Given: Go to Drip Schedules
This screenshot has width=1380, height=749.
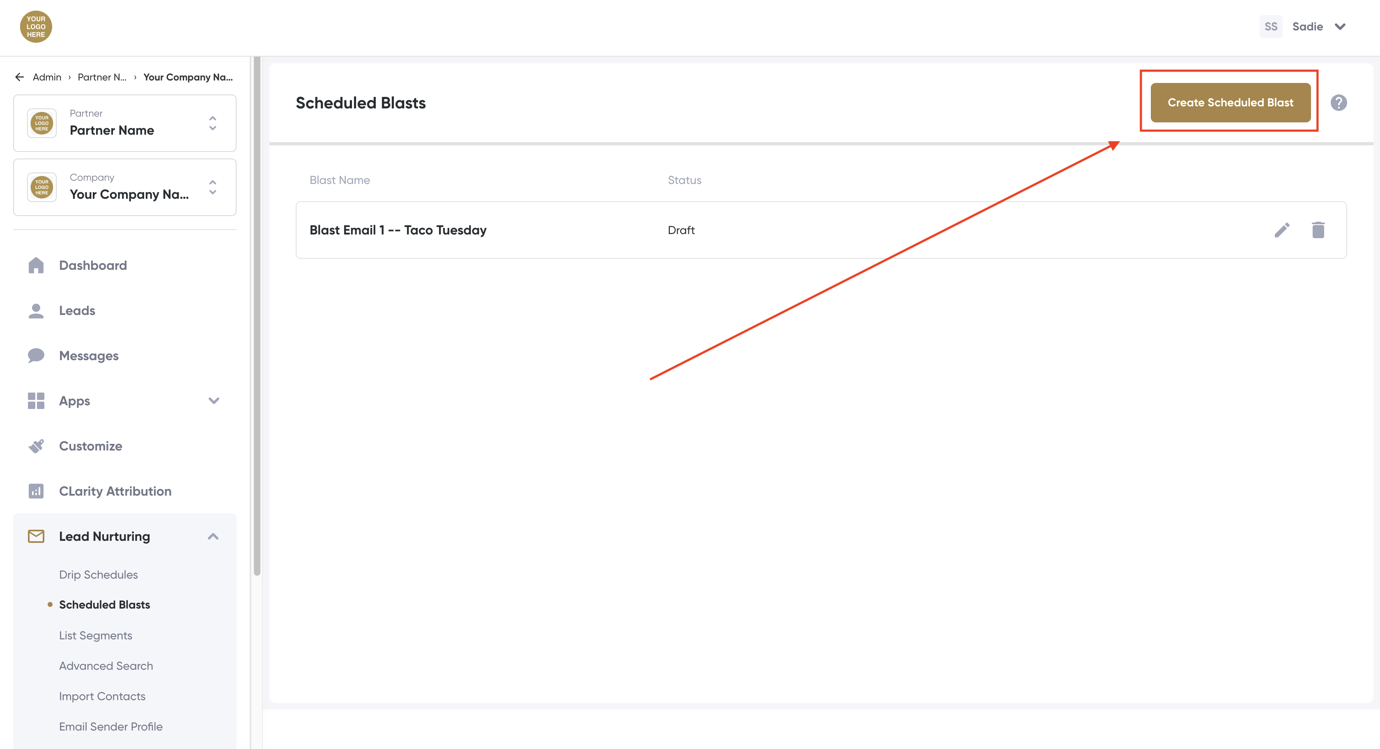Looking at the screenshot, I should (99, 574).
